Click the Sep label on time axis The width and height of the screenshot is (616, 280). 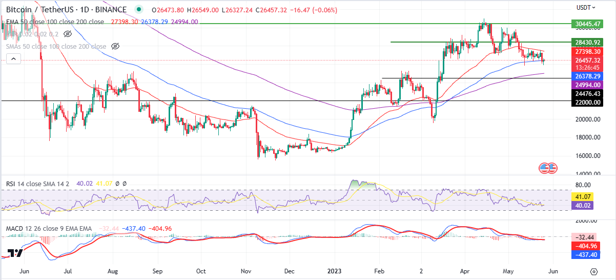[158, 271]
